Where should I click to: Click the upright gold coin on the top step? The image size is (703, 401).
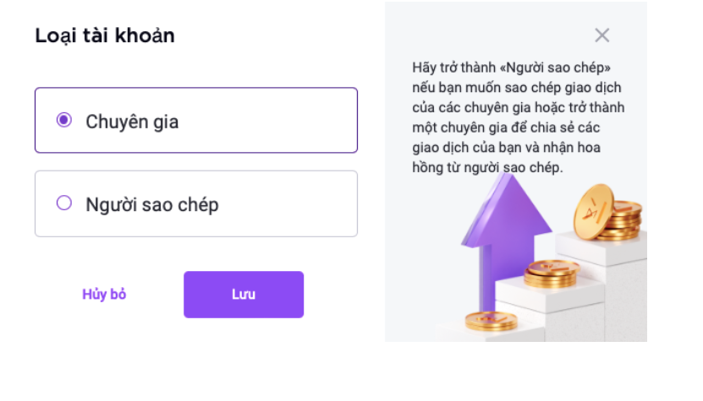click(x=594, y=211)
